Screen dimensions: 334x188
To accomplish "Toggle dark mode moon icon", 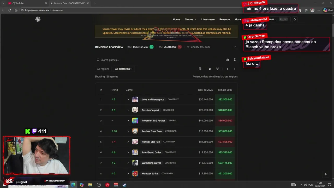I will (x=295, y=19).
